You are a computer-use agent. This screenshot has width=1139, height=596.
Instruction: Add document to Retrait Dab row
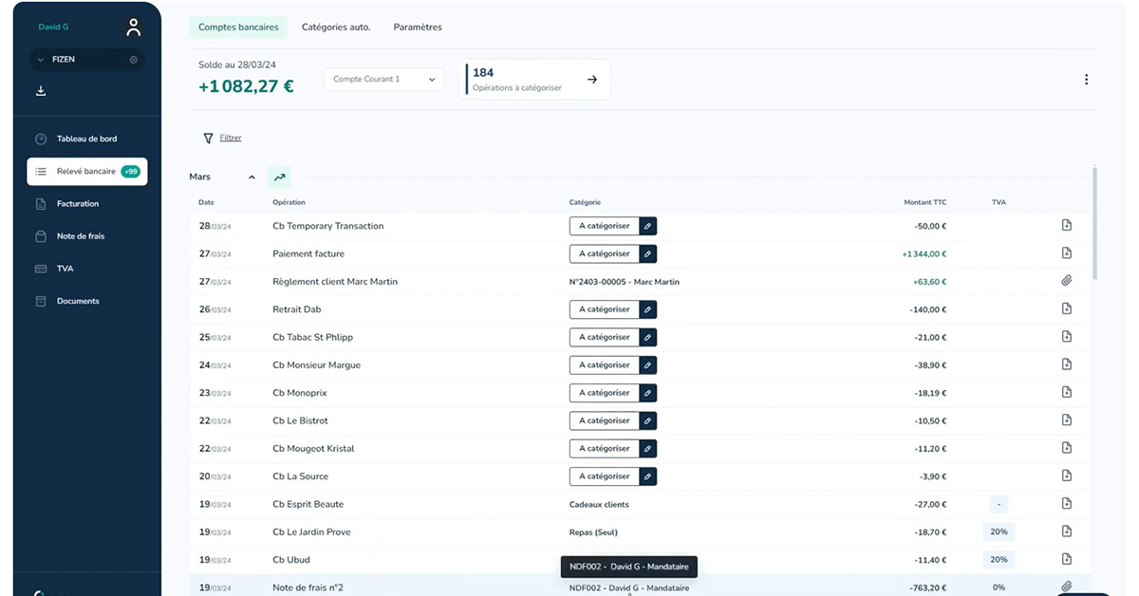pyautogui.click(x=1066, y=309)
